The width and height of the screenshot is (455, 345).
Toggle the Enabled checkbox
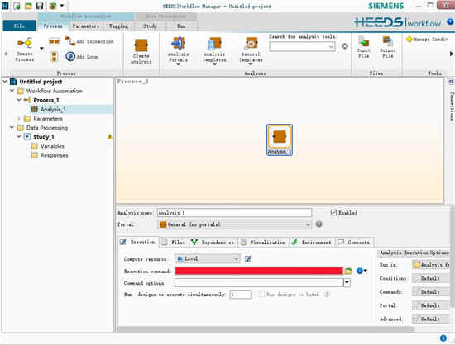pos(333,213)
